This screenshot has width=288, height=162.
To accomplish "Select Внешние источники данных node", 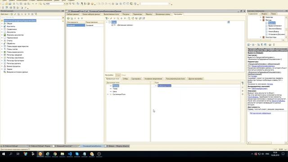I will [17, 72].
